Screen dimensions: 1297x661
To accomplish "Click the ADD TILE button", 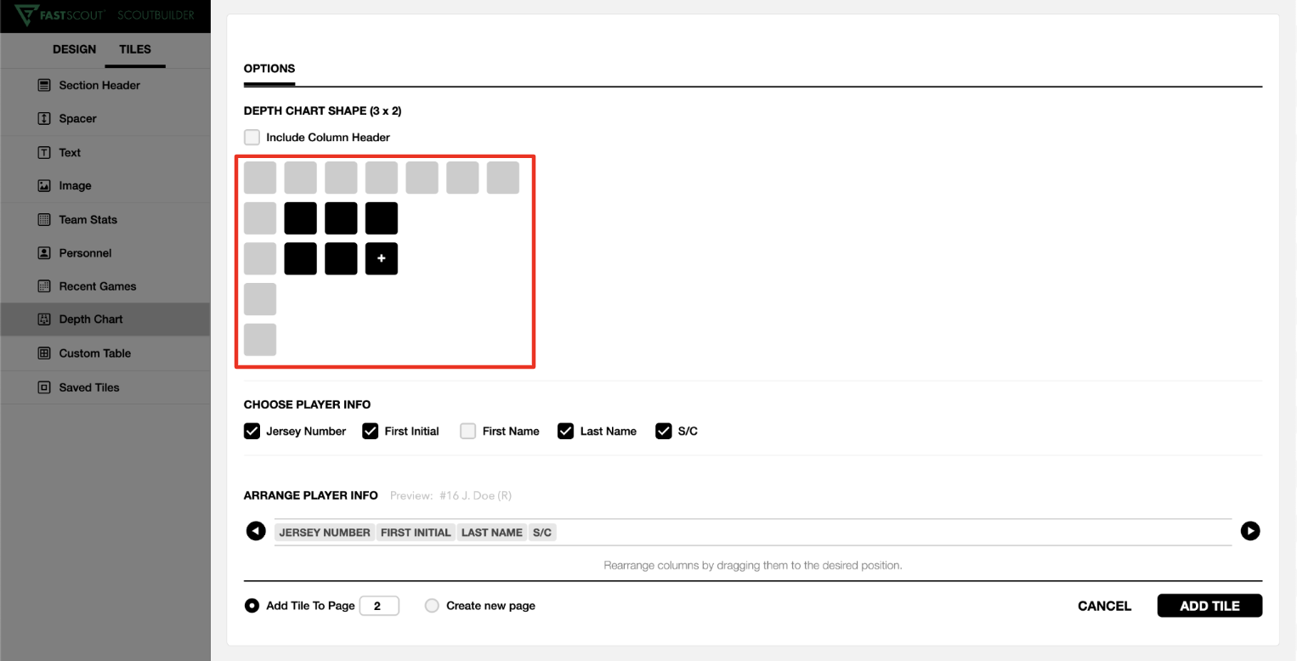I will click(x=1209, y=606).
